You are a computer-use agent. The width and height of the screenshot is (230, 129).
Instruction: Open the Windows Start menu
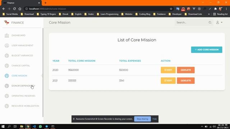click(x=3, y=126)
